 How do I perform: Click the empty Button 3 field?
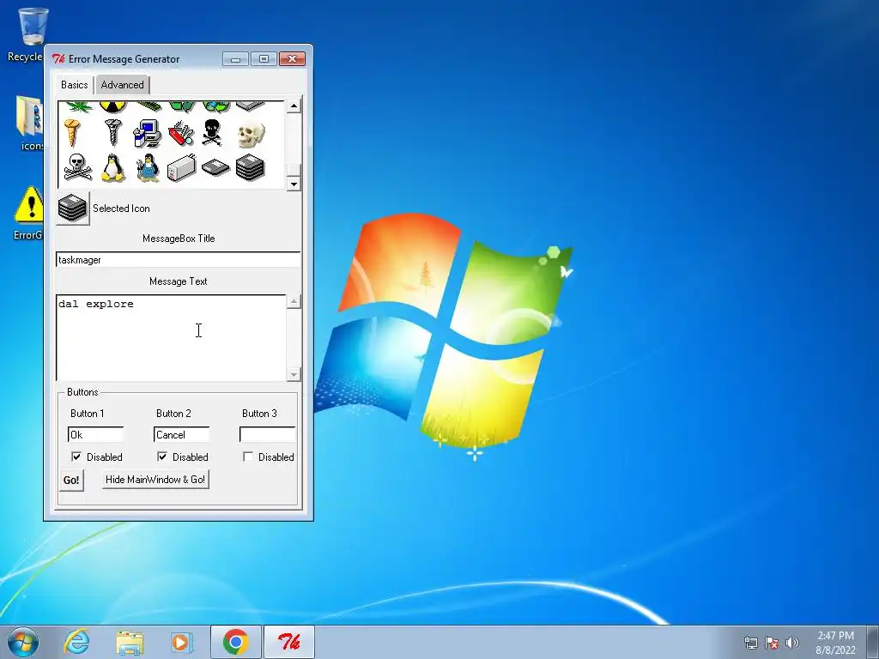pyautogui.click(x=268, y=434)
